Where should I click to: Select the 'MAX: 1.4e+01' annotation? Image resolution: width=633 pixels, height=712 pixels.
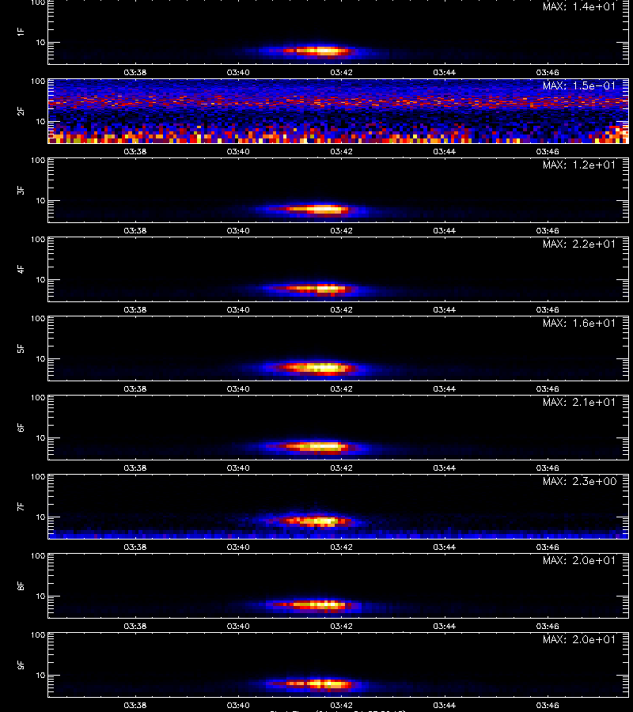579,7
